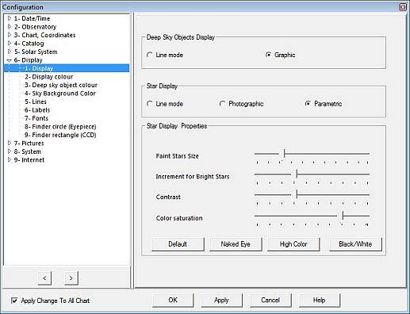Screen dimensions: 410x314
Task: Apply the High Color preset
Action: click(x=293, y=244)
